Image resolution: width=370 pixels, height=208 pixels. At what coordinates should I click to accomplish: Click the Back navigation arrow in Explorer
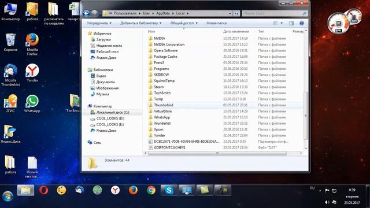click(86, 13)
